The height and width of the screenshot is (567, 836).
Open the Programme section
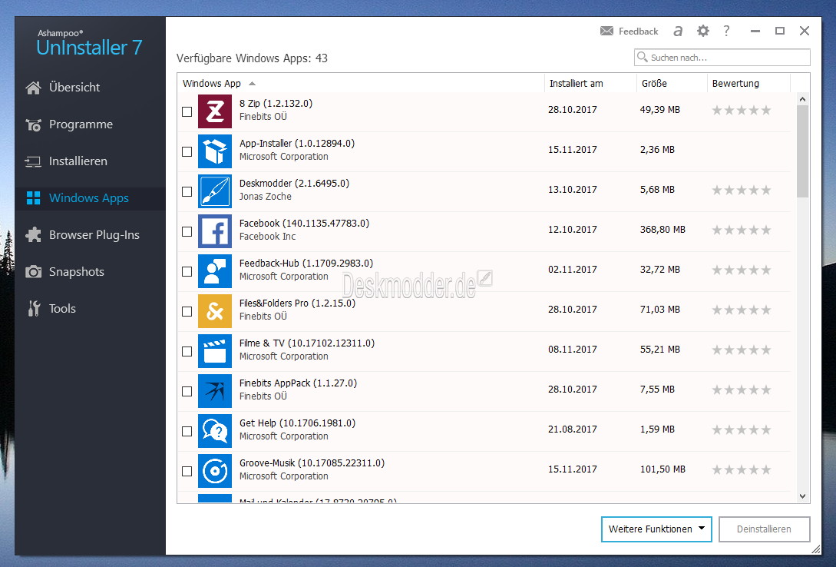click(x=81, y=124)
